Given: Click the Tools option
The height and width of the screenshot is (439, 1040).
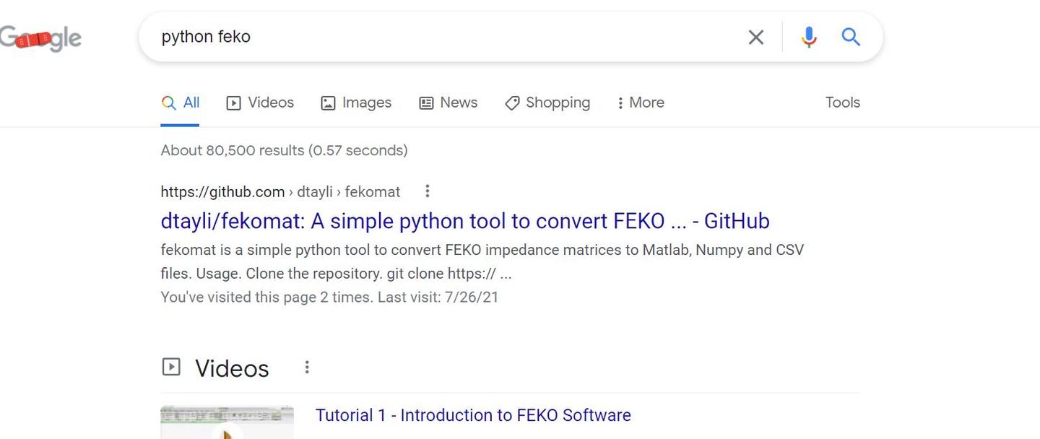Looking at the screenshot, I should pyautogui.click(x=842, y=103).
